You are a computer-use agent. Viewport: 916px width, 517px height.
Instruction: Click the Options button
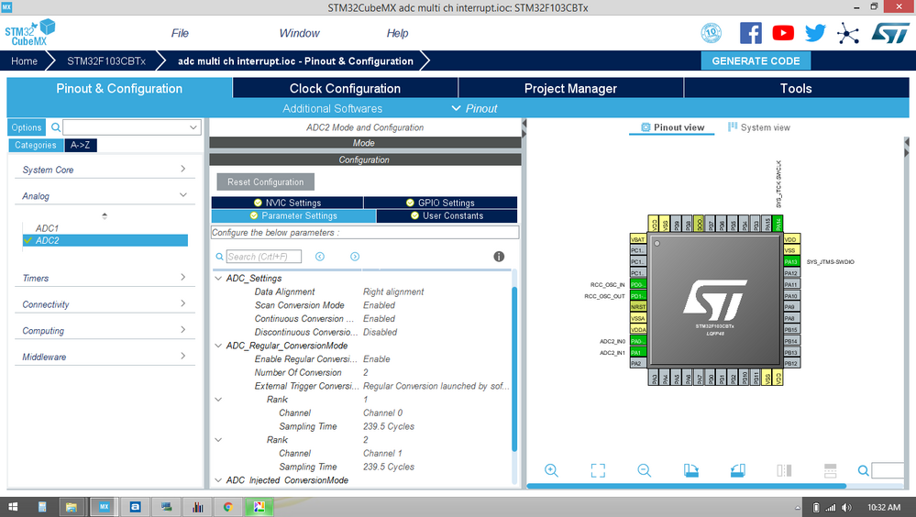pyautogui.click(x=27, y=127)
